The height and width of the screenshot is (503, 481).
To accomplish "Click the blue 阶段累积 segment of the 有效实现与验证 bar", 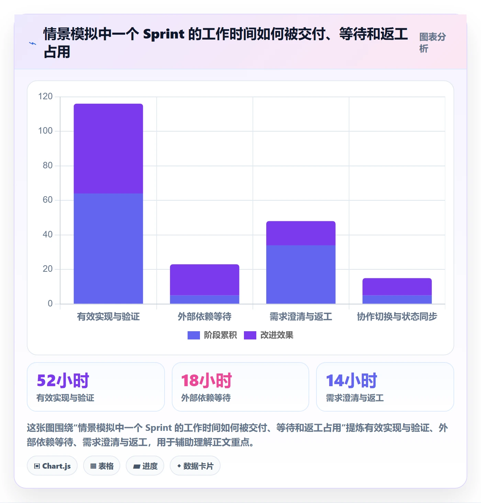I will coord(108,248).
